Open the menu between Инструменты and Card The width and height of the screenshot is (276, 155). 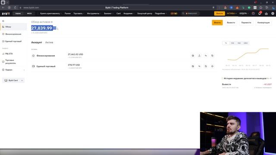(108, 13)
